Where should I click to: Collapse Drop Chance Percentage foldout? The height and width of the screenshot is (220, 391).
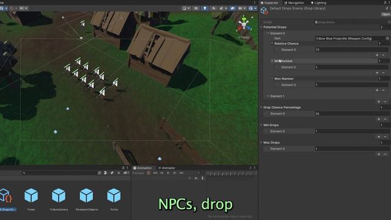(261, 108)
